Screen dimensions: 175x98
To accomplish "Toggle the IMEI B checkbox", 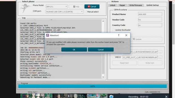I will (113, 57).
